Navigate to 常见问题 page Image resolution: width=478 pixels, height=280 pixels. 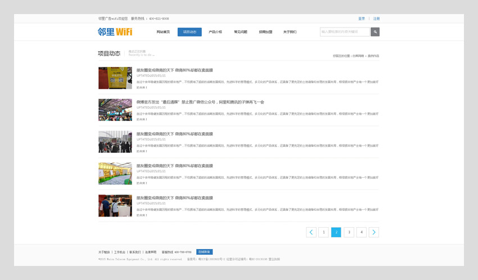point(241,32)
